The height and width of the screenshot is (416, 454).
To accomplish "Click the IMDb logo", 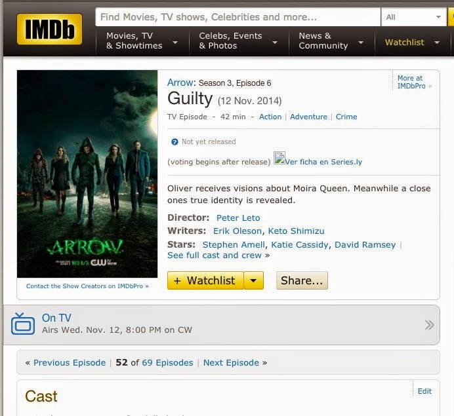I will point(49,29).
